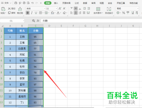Switch to the 公式 tab
The height and width of the screenshot is (108, 142).
77,3
